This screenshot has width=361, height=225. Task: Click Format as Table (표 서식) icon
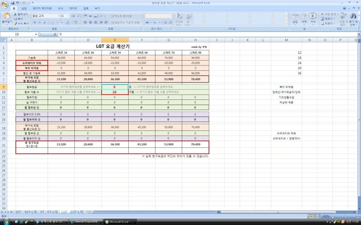(x=188, y=16)
